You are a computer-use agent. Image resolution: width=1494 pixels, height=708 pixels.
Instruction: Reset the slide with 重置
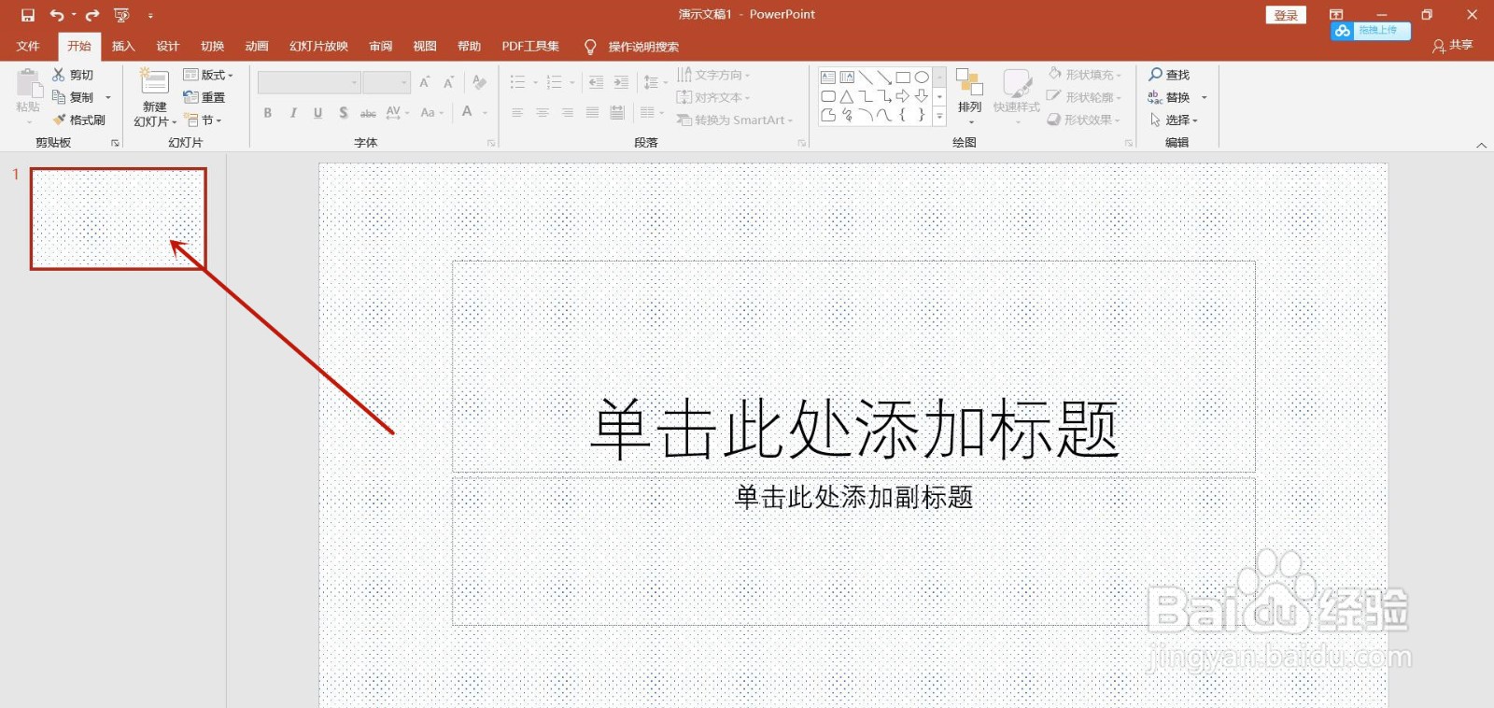pyautogui.click(x=204, y=97)
